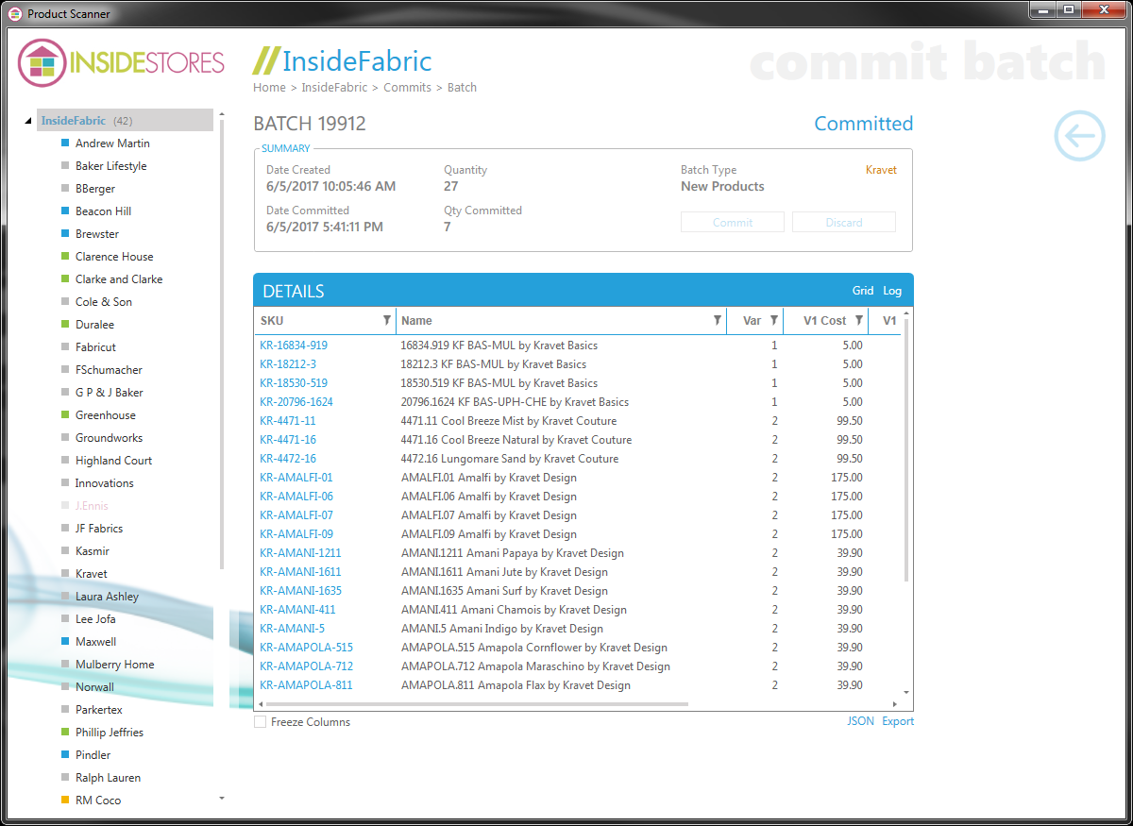Click the circular back arrow icon
Image resolution: width=1133 pixels, height=826 pixels.
point(1079,135)
